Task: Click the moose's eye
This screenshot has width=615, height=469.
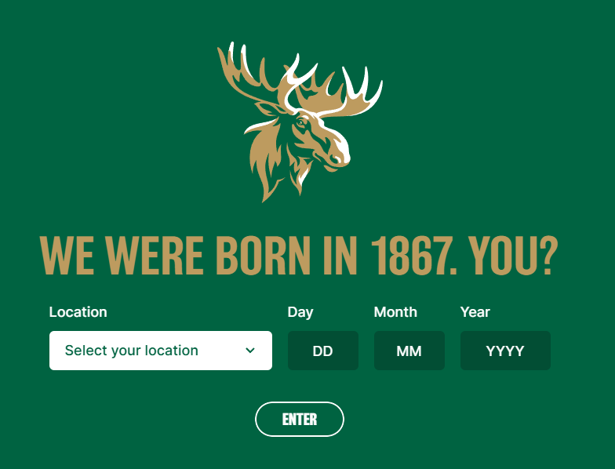Action: click(x=301, y=122)
